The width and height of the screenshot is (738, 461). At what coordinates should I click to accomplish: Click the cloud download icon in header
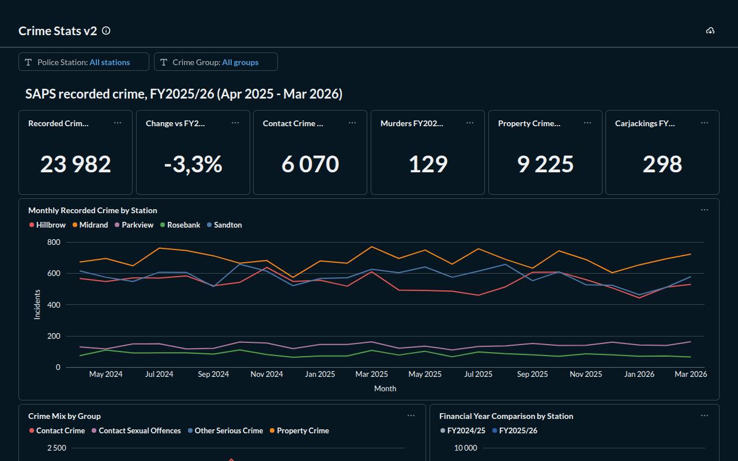tap(710, 31)
